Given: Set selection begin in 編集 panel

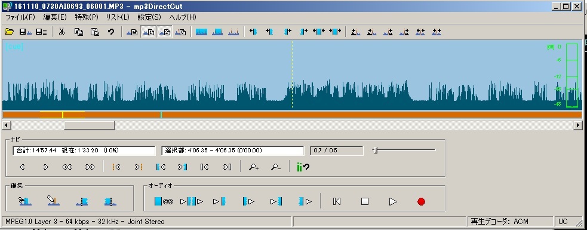Looking at the screenshot, I should [x=82, y=201].
